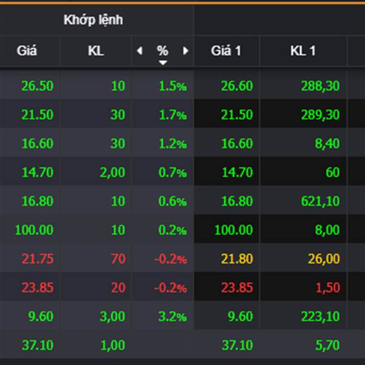Select the KL 1 value 621,10
Screen dimensions: 365x365
(x=320, y=201)
